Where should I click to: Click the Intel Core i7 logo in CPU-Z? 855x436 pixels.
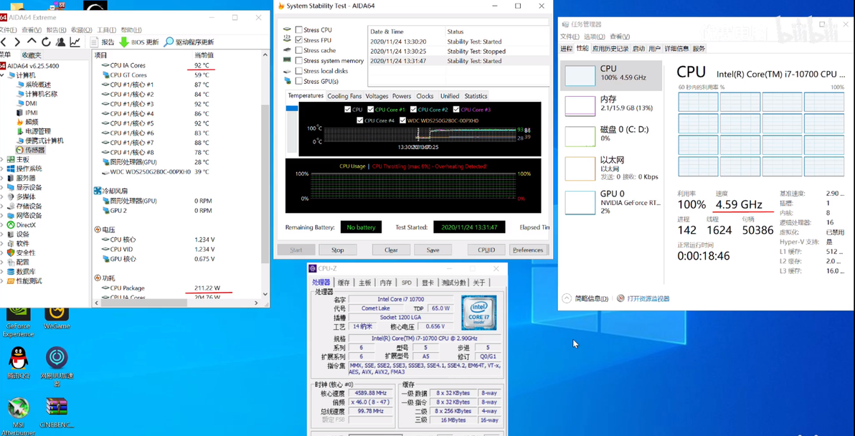[x=478, y=313]
